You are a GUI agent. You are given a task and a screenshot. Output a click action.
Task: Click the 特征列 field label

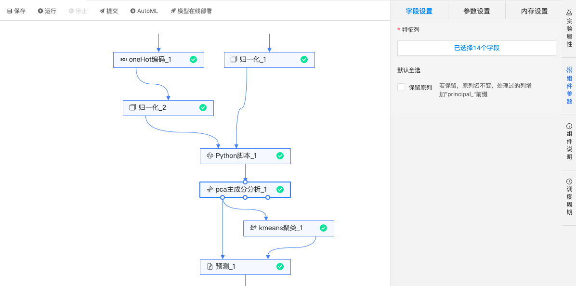(411, 30)
